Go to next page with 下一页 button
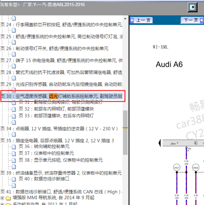Viewport: 204px width, 205px height. (x=192, y=20)
